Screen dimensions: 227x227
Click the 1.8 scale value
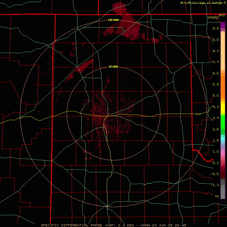click(216, 140)
